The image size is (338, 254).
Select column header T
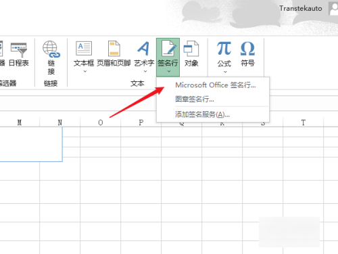304,123
